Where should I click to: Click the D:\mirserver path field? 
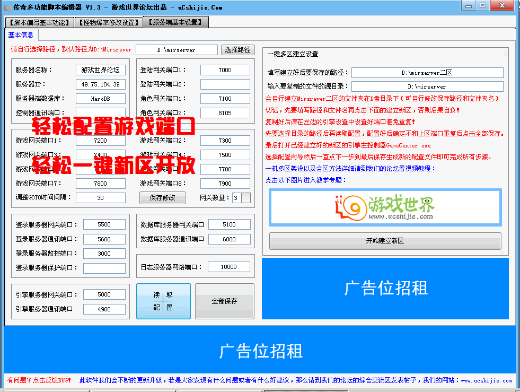177,50
